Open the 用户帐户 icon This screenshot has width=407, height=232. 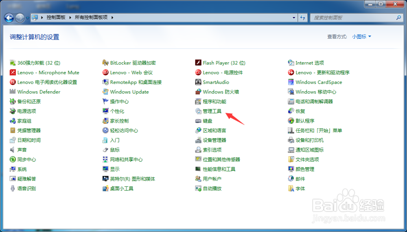click(x=198, y=179)
